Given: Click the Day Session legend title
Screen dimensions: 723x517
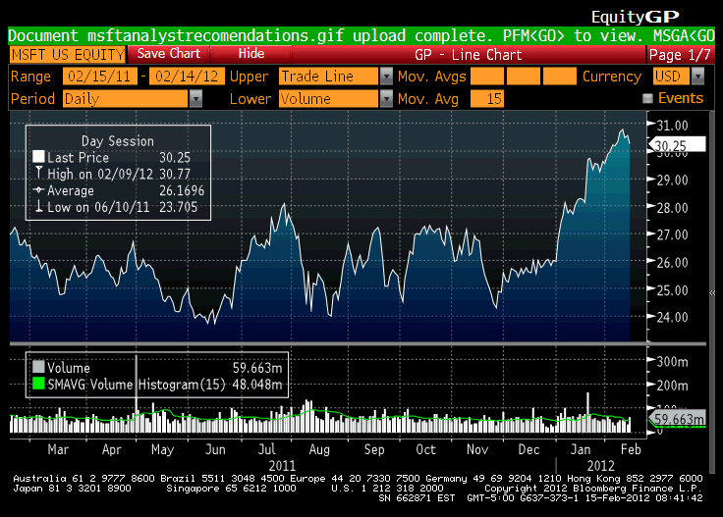Looking at the screenshot, I should tap(118, 141).
